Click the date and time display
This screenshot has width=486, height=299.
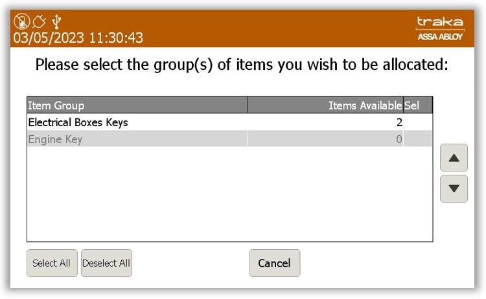[78, 38]
